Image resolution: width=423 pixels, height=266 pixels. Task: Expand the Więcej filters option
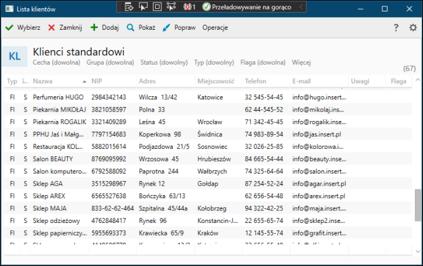coord(301,63)
